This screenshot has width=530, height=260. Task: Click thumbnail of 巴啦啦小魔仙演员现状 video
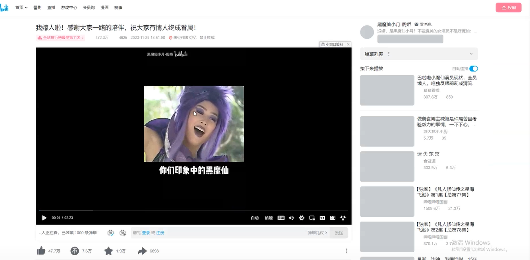point(387,90)
